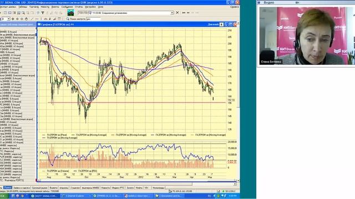Click the magnifier preview toolbar icon
Image resolution: width=355 pixels, height=199 pixels.
tap(23, 13)
